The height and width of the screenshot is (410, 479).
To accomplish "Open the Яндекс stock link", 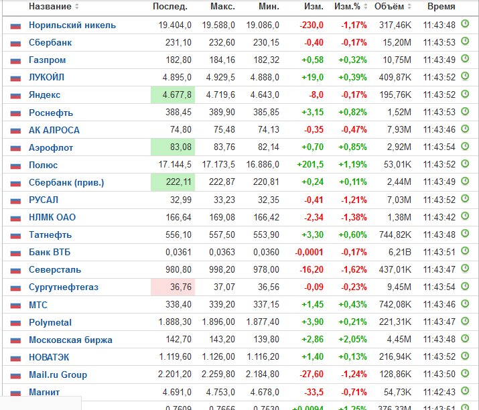I will point(45,94).
